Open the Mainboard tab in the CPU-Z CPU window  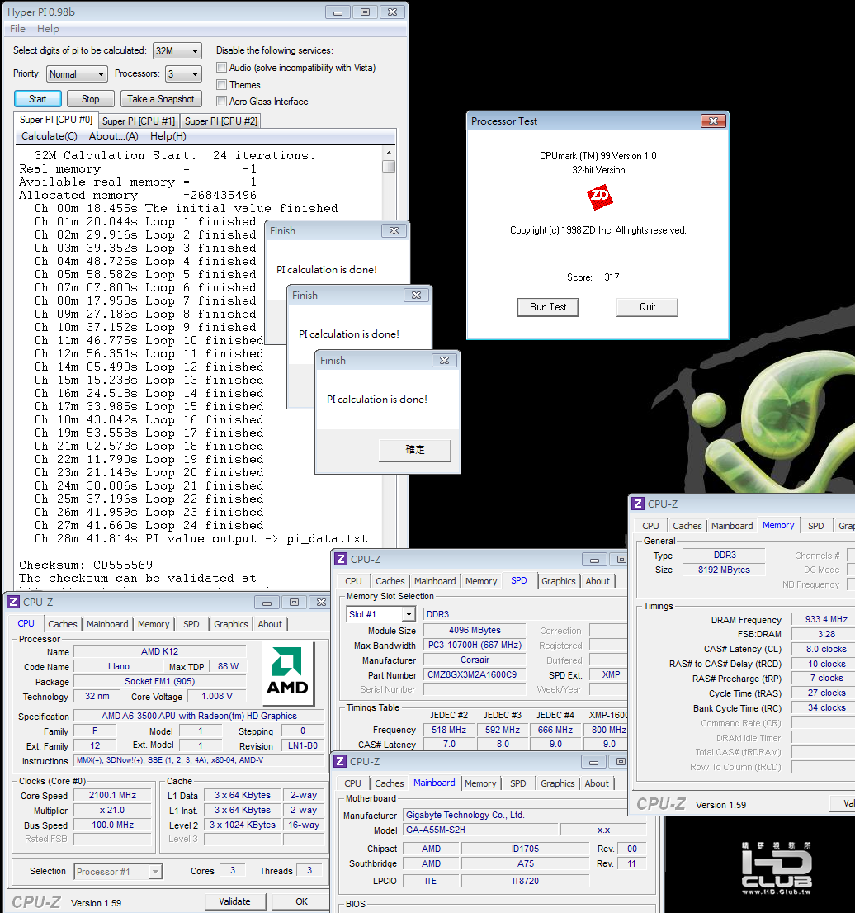pyautogui.click(x=107, y=623)
